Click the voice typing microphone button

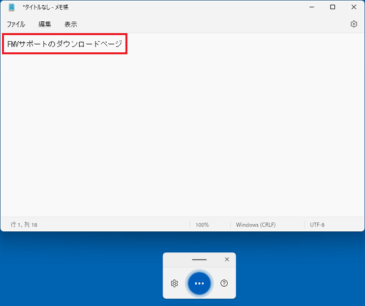coord(199,283)
